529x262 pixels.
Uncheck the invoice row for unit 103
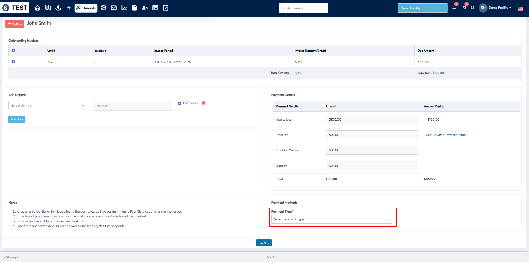click(13, 62)
